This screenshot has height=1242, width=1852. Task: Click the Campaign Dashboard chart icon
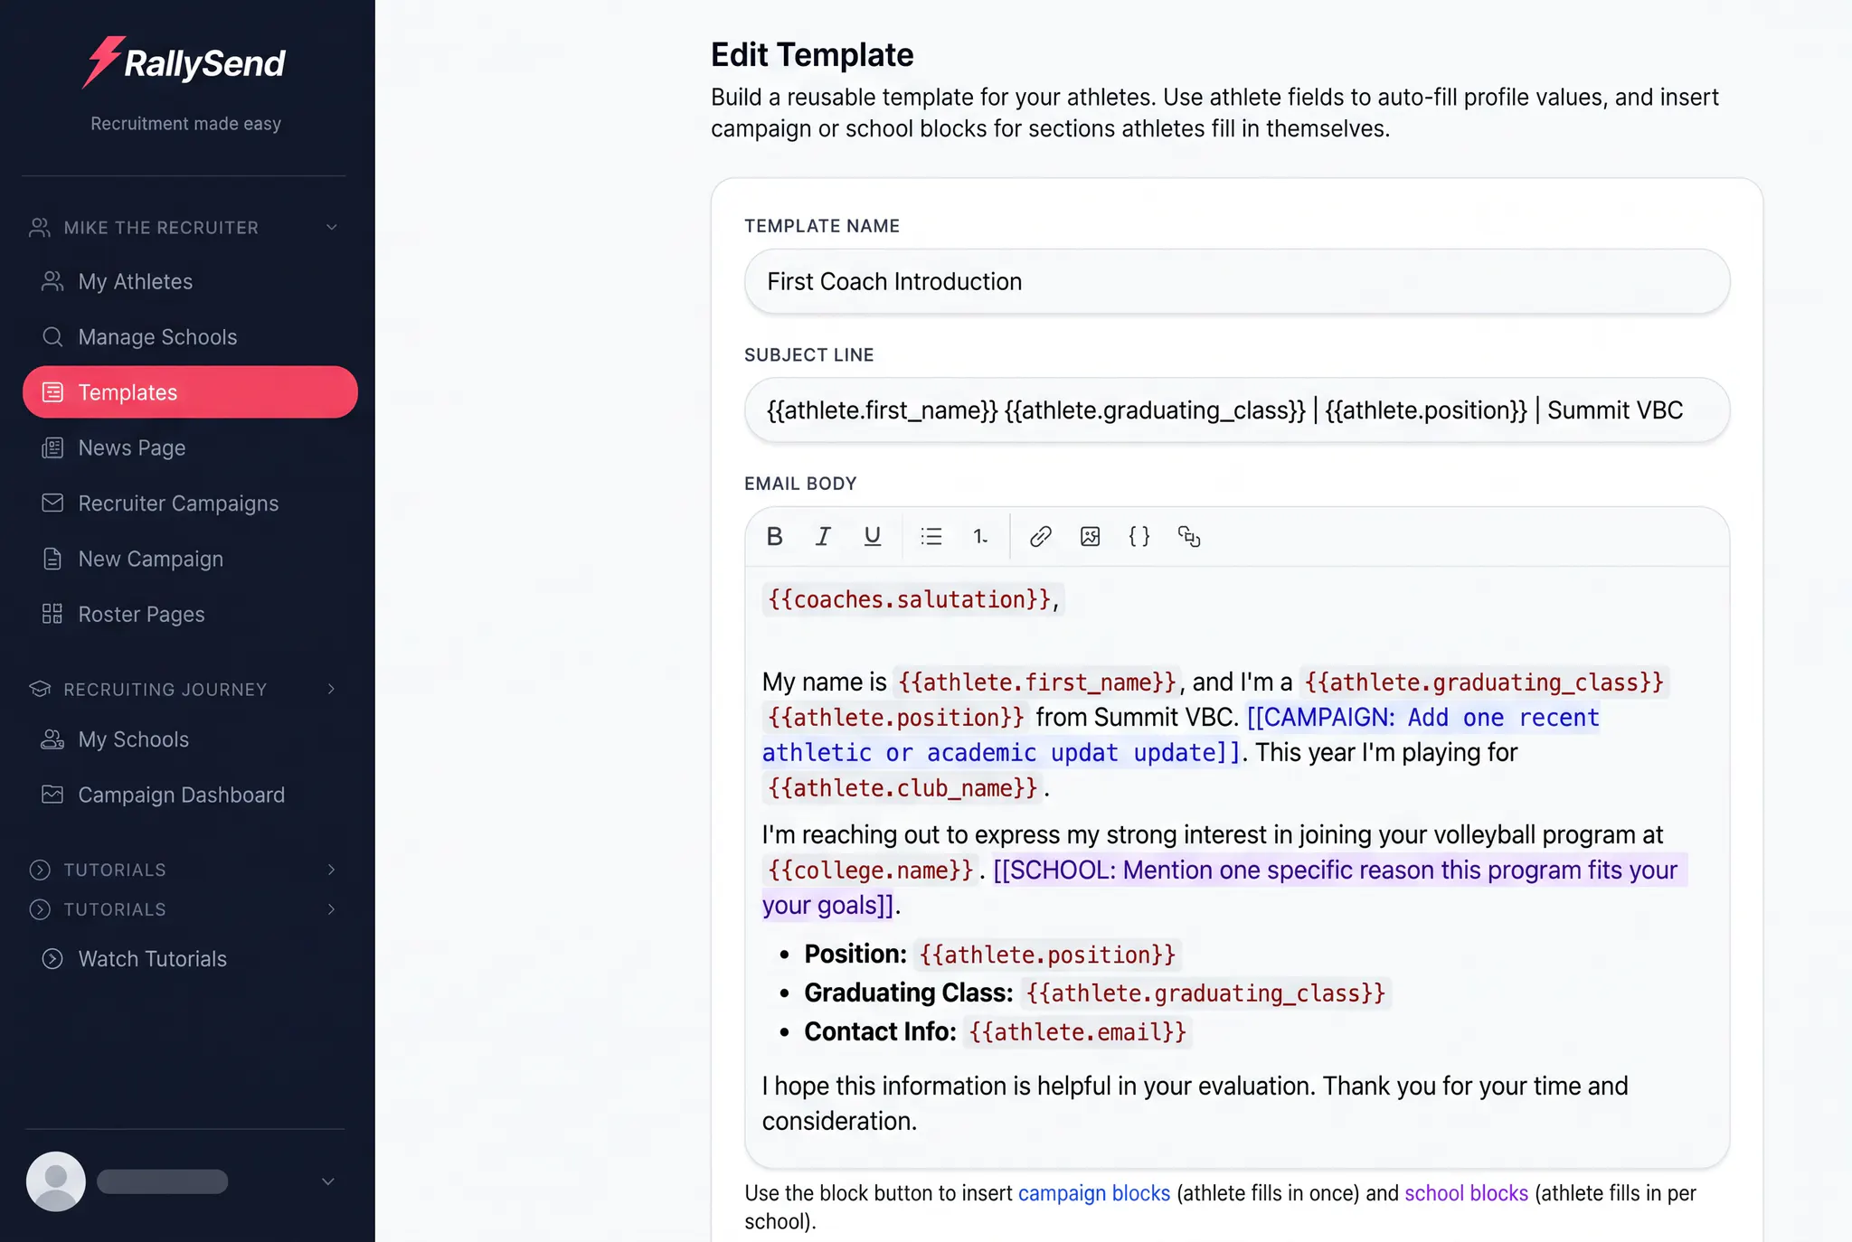(52, 795)
